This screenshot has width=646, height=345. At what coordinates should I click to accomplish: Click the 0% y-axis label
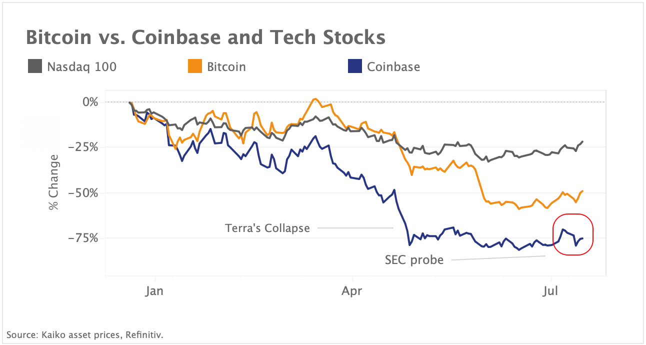pos(90,102)
